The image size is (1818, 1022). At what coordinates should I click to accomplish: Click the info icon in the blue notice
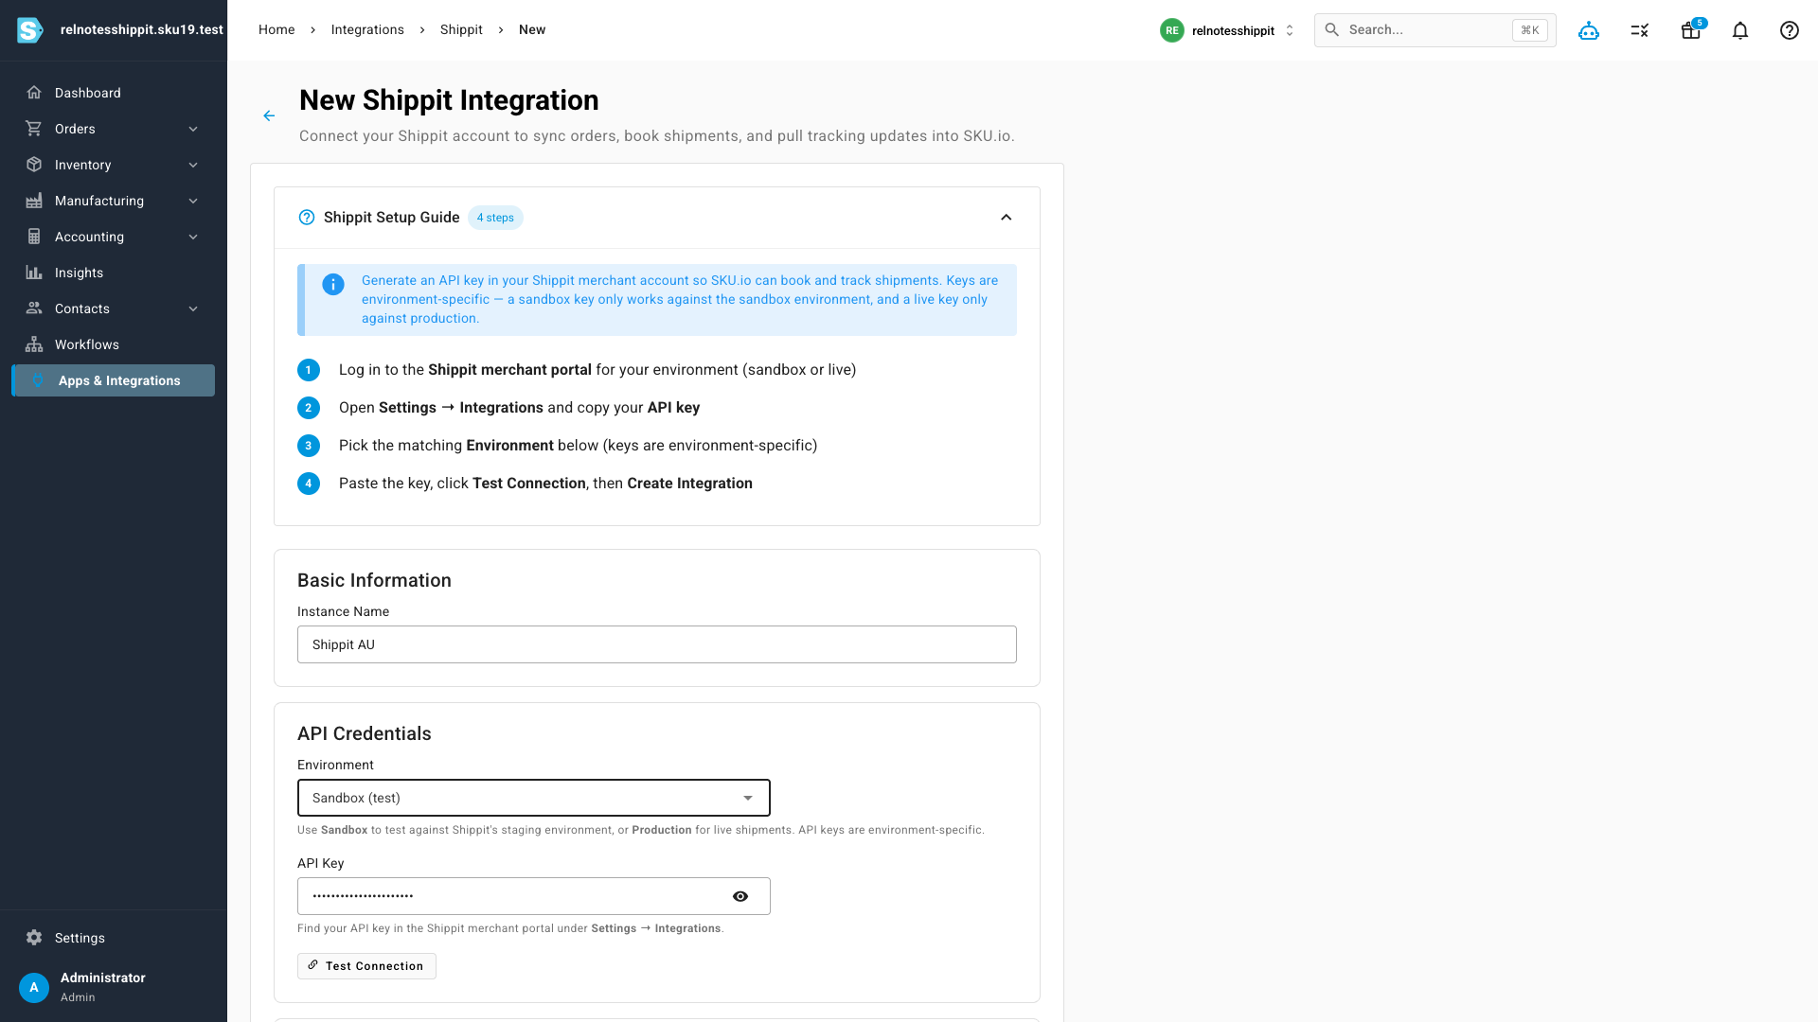[333, 284]
